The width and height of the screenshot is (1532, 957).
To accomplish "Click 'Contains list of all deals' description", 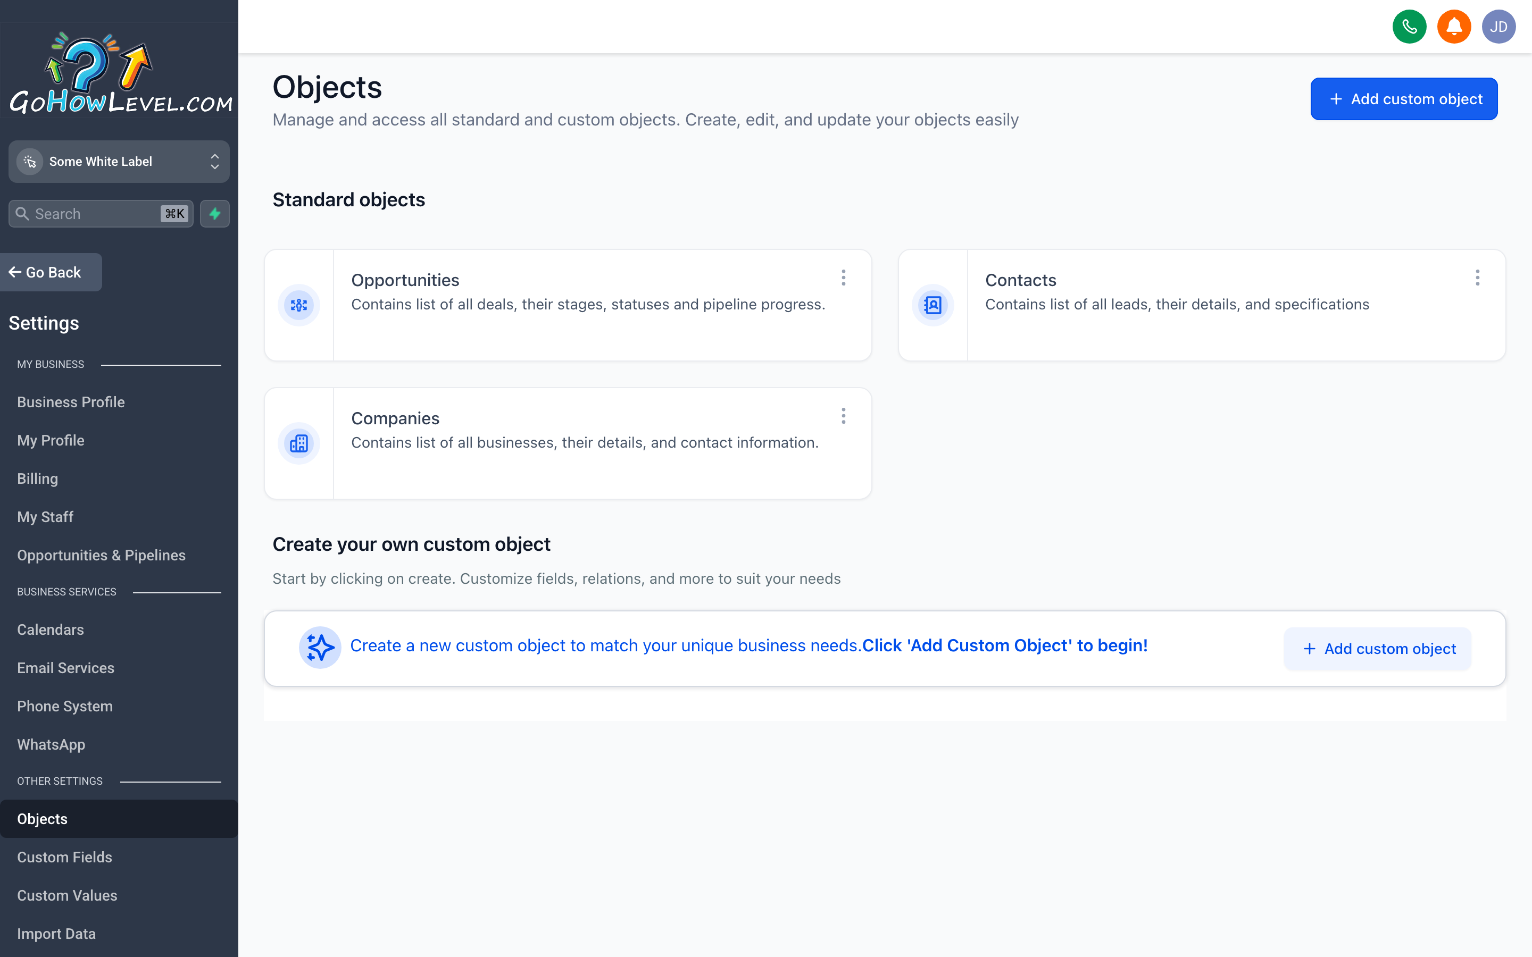I will (588, 305).
